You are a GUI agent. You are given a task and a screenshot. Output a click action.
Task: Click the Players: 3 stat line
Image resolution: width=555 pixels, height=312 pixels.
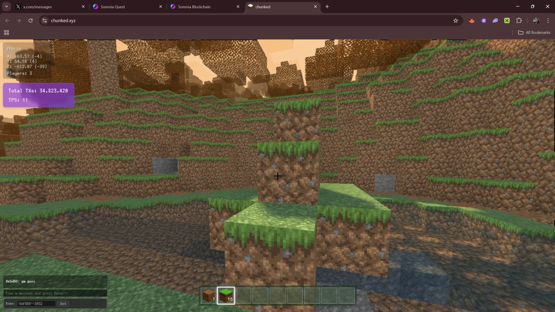pos(19,73)
